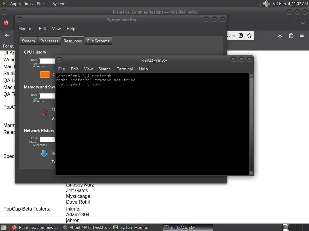Open Firefox reader view icon in address bar
This screenshot has height=231, width=309.
coord(241,35)
